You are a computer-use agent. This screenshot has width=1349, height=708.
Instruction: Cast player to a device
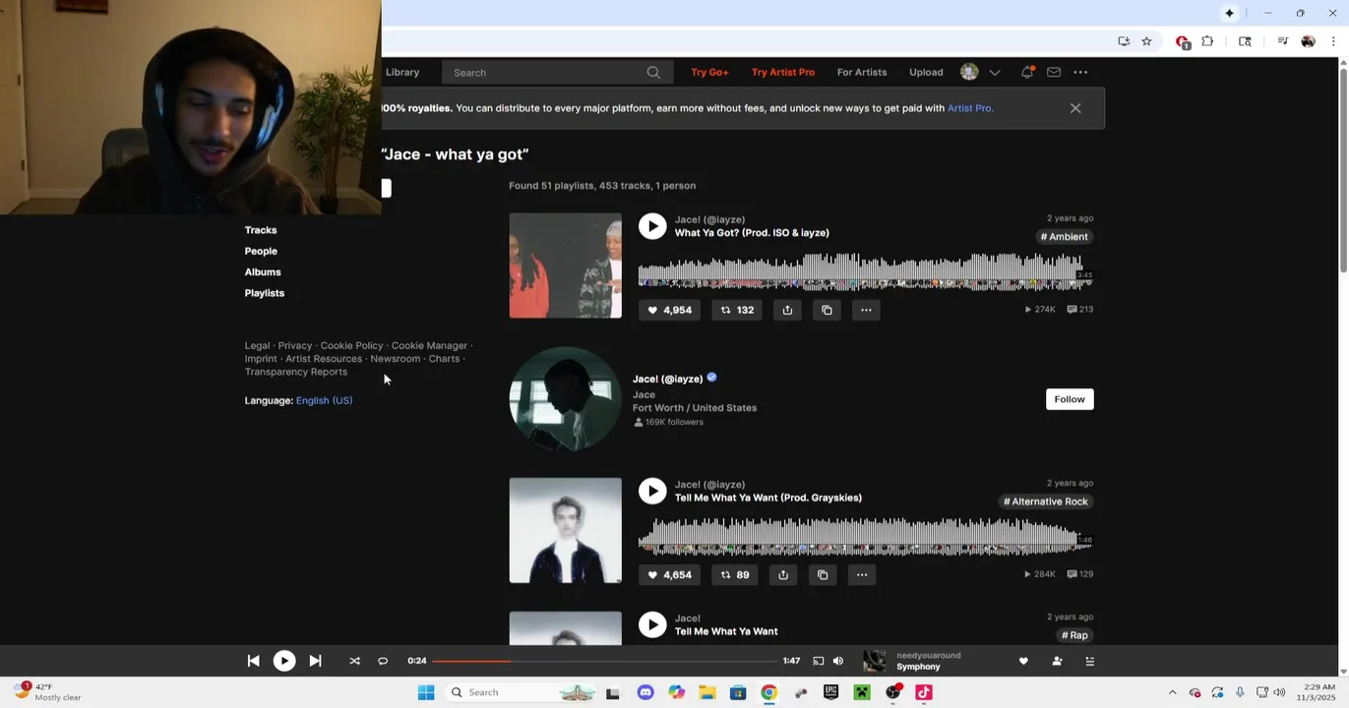pyautogui.click(x=818, y=661)
